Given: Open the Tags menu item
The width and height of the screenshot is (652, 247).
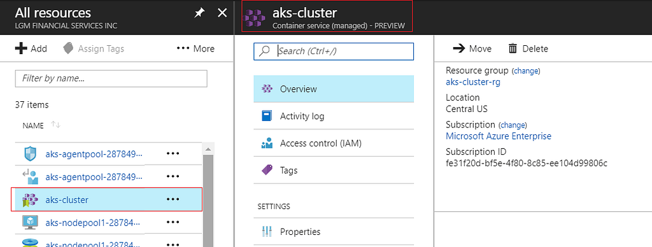Looking at the screenshot, I should (x=334, y=170).
